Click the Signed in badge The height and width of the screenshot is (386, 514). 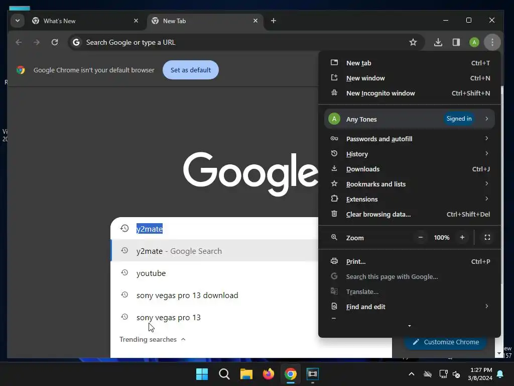click(459, 119)
